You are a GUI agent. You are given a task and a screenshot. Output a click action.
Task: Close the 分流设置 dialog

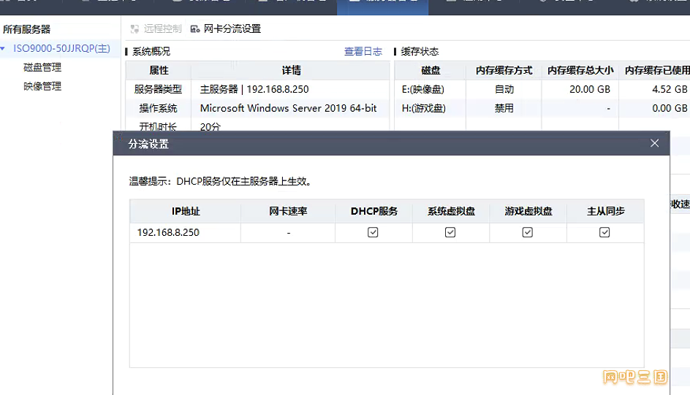[654, 143]
